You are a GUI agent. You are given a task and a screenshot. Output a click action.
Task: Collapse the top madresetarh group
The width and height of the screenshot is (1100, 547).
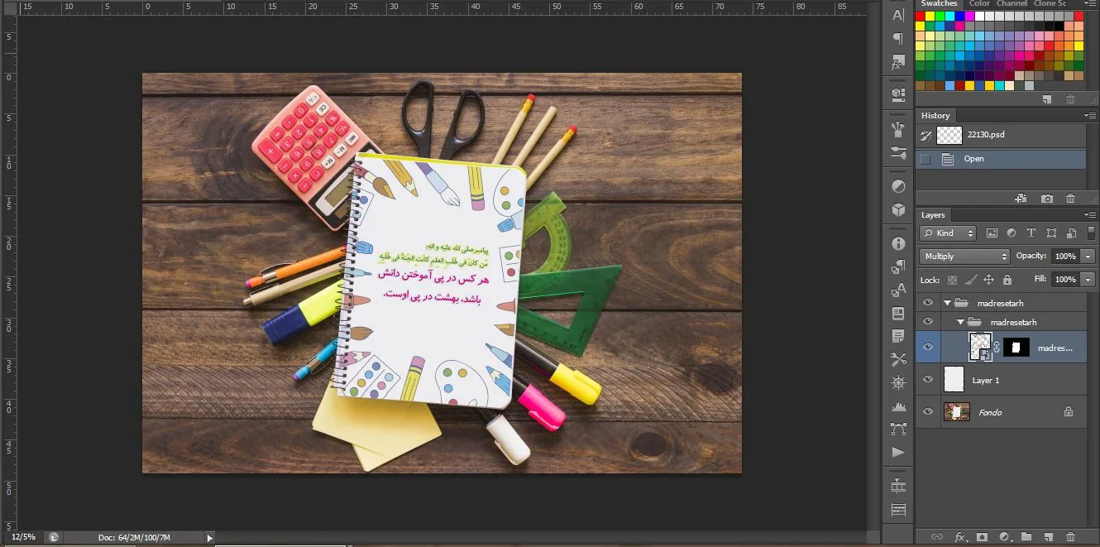947,304
